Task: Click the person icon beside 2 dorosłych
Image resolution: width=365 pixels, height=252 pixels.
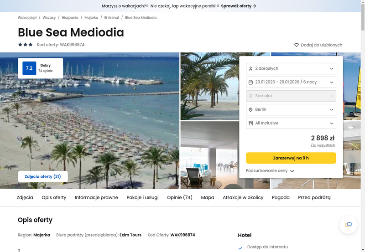Action: 250,69
